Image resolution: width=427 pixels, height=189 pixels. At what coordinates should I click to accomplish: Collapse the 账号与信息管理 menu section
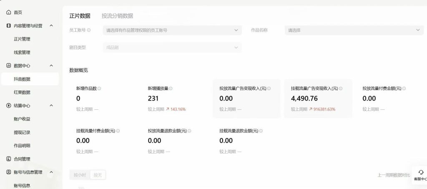51,172
